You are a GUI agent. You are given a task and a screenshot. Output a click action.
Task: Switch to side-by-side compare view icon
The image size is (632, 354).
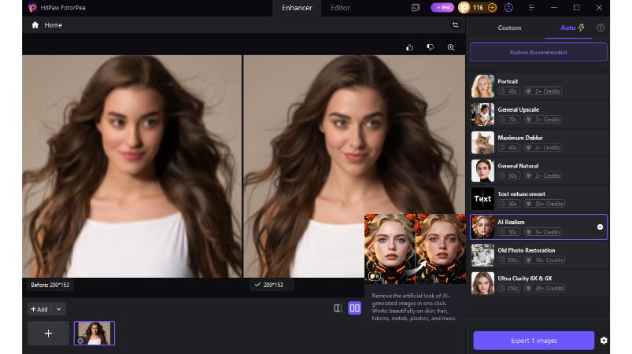coord(355,308)
